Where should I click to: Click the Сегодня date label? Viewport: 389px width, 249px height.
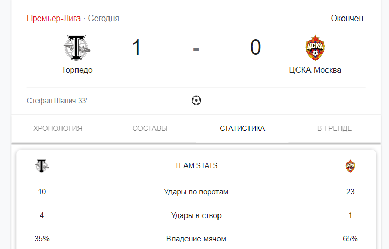pos(104,19)
